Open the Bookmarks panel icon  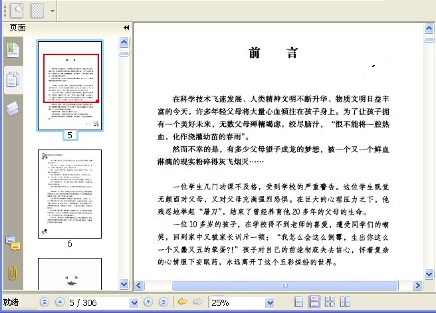[13, 50]
